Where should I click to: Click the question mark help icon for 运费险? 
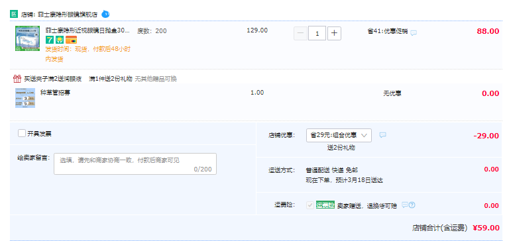[x=412, y=205]
